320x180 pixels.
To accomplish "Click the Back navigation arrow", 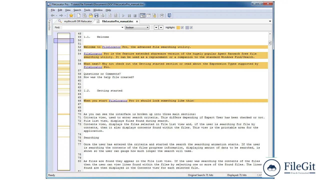I will point(52,15).
